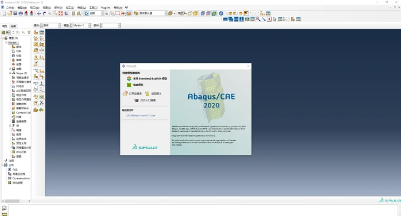Open the Part Manager from toolbox

(41, 32)
